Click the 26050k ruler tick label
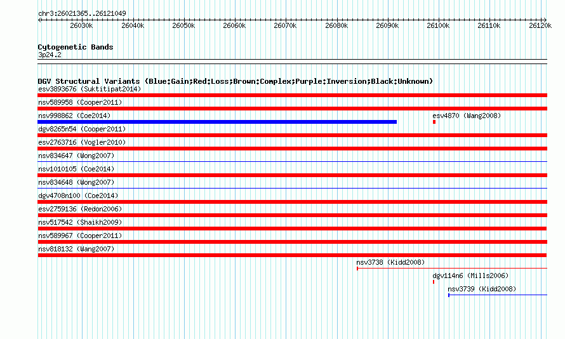 (183, 25)
